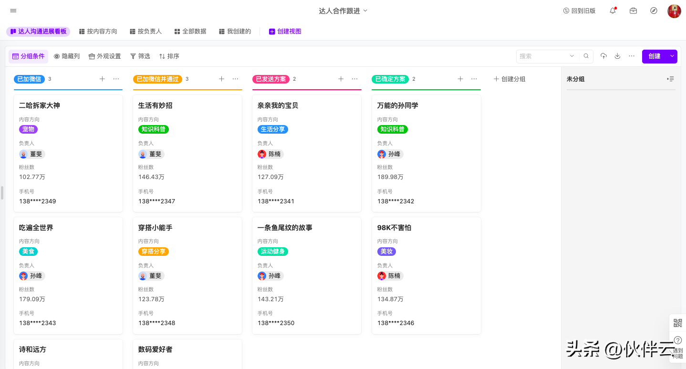Click the 回到旧版 link
The width and height of the screenshot is (686, 369).
(x=579, y=11)
